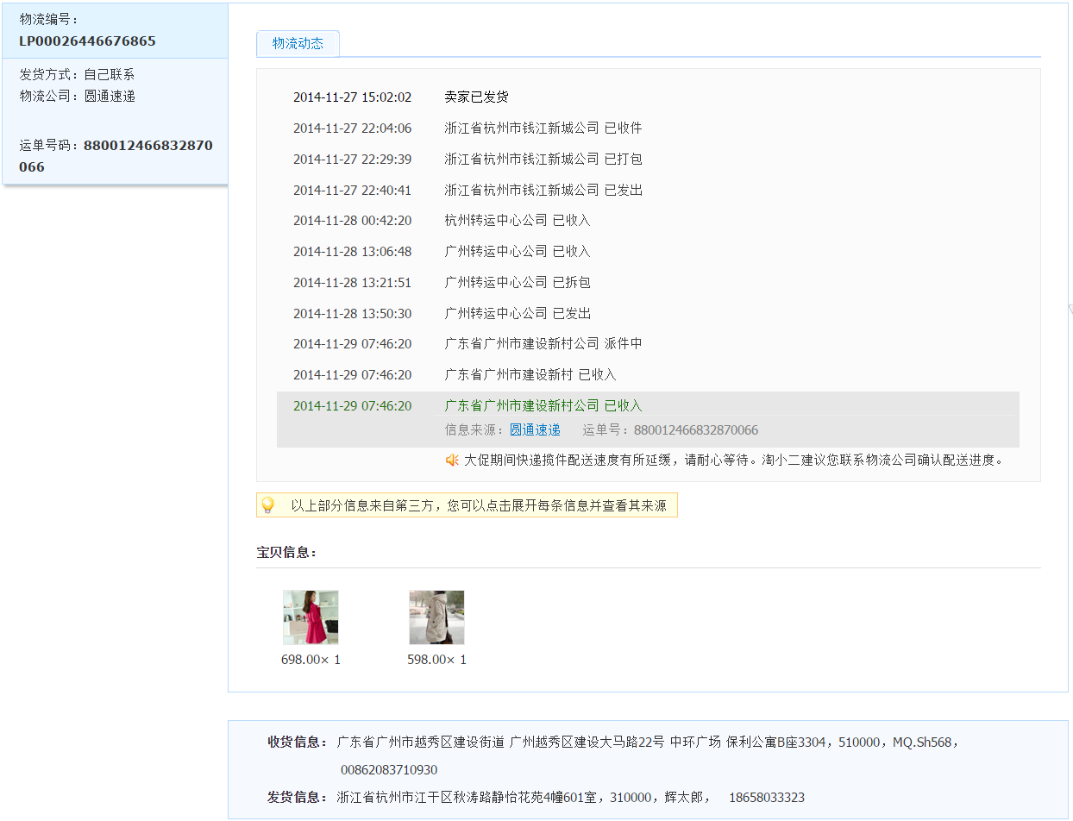Expand the 钱江新城公司 已收件 entry
1073x821 pixels.
point(543,128)
